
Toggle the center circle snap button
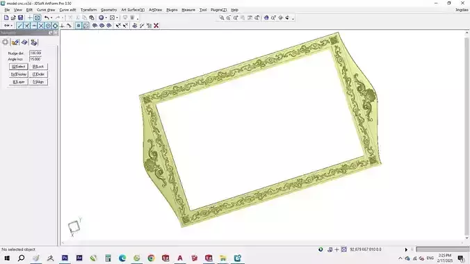(48, 26)
